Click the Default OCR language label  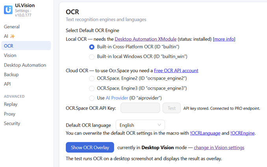click(x=88, y=125)
